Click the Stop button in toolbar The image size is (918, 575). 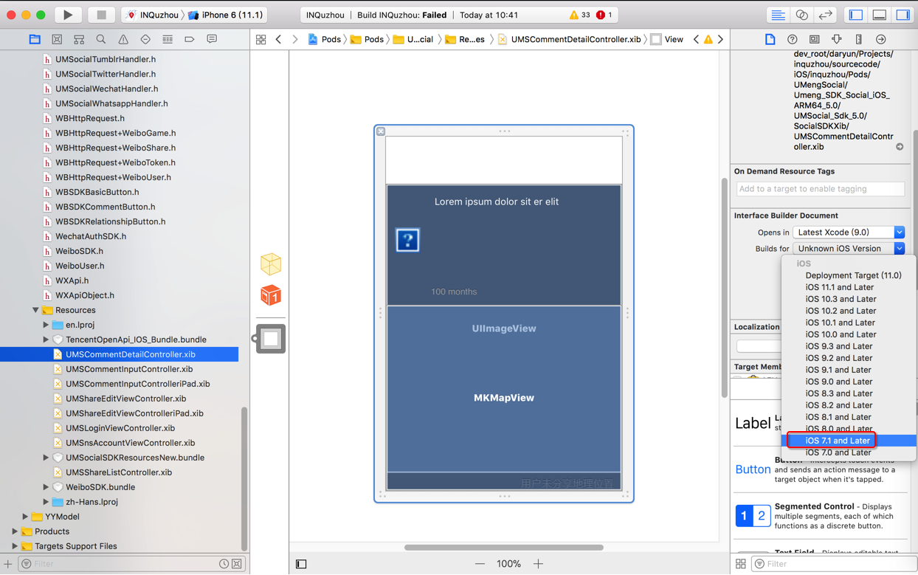click(x=101, y=15)
